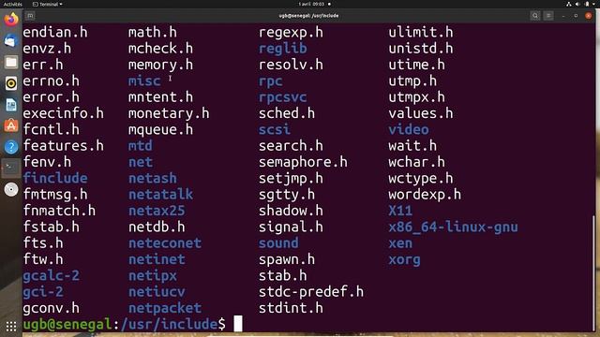Click the rpcsvc directory name
Screen dimensions: 600x337
pos(283,97)
